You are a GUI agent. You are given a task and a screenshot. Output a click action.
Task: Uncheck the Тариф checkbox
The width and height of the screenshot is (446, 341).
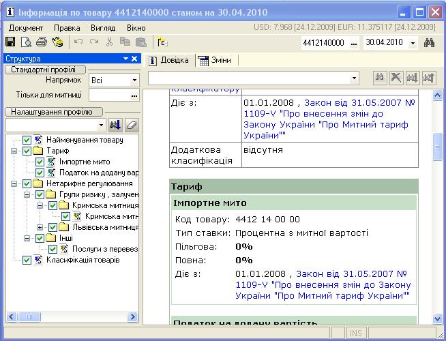point(27,151)
